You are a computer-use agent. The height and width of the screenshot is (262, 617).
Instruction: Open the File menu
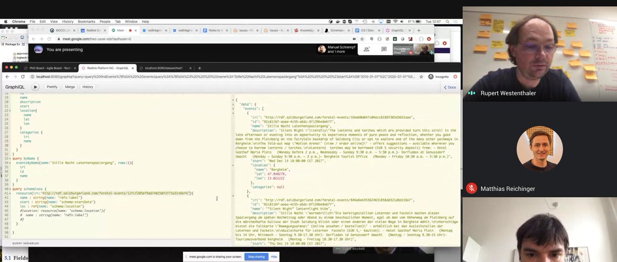[x=32, y=22]
